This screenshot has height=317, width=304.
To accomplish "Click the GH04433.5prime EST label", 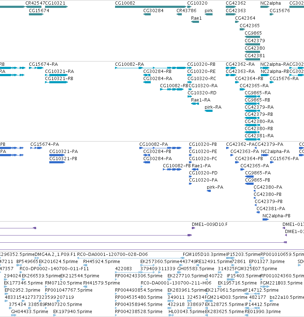I will 30,312.
